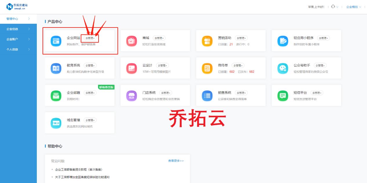Screen dimensions: 367x183
Task: Click the 域名管理 W icon
Action: coord(56,122)
